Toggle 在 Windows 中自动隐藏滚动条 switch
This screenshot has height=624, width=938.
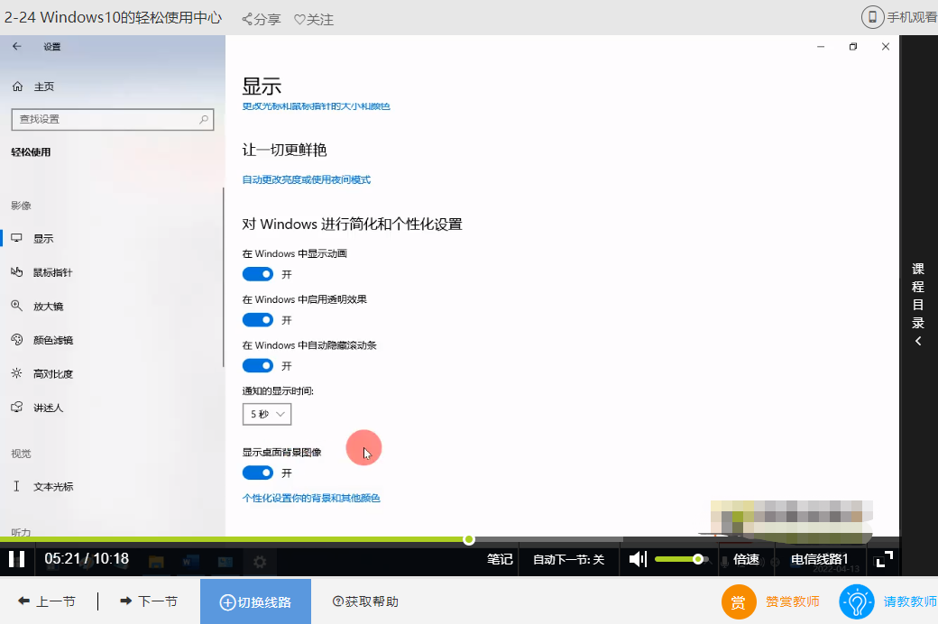pos(258,365)
